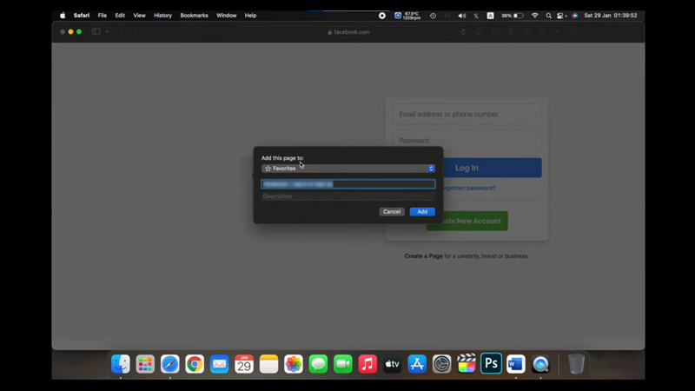Open System Preferences from the Dock
Screen dimensions: 695x391
(441, 364)
